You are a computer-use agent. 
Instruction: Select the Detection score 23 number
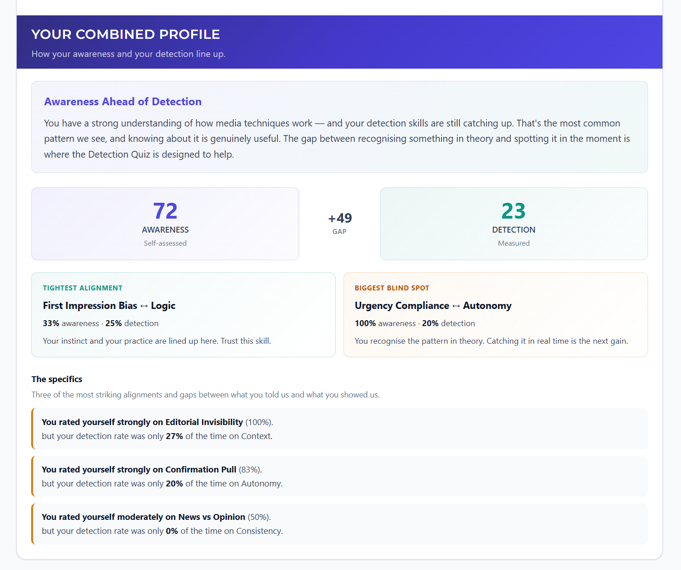pos(513,211)
